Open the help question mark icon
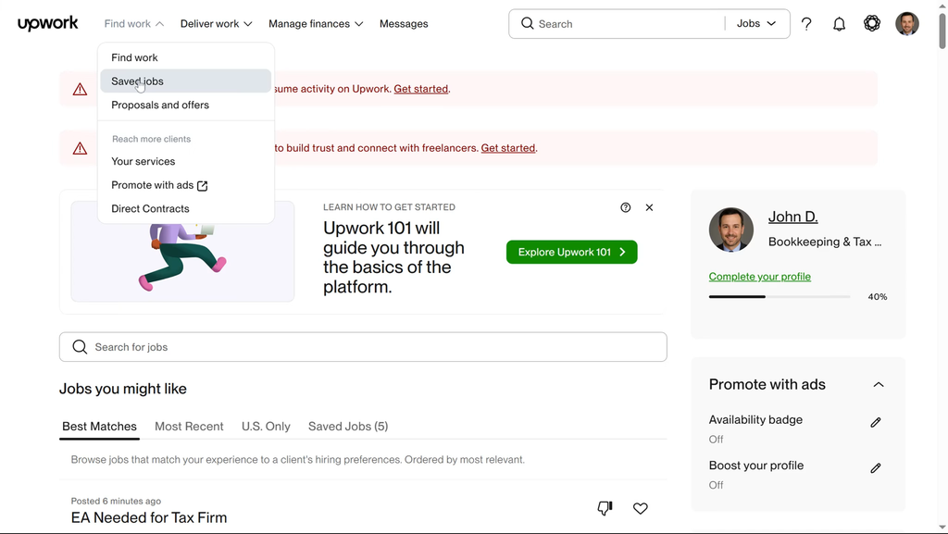The height and width of the screenshot is (534, 948). point(806,24)
